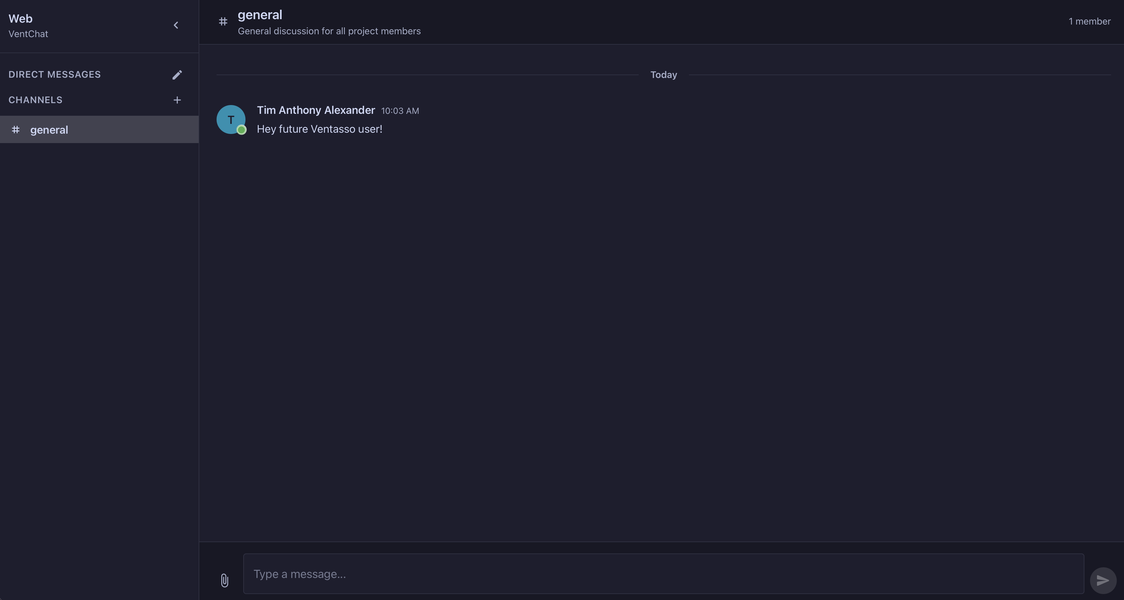This screenshot has width=1124, height=600.
Task: Click Tim's avatar on the message
Action: point(230,119)
